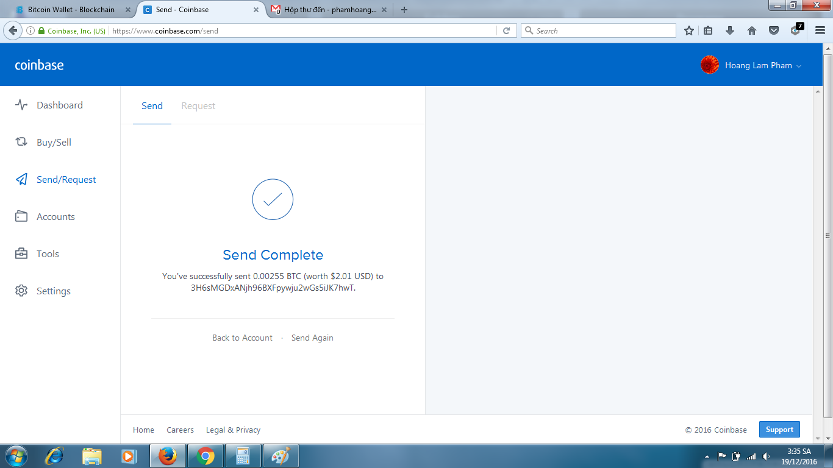The height and width of the screenshot is (468, 833).
Task: Click the blue Support button
Action: [x=779, y=430]
